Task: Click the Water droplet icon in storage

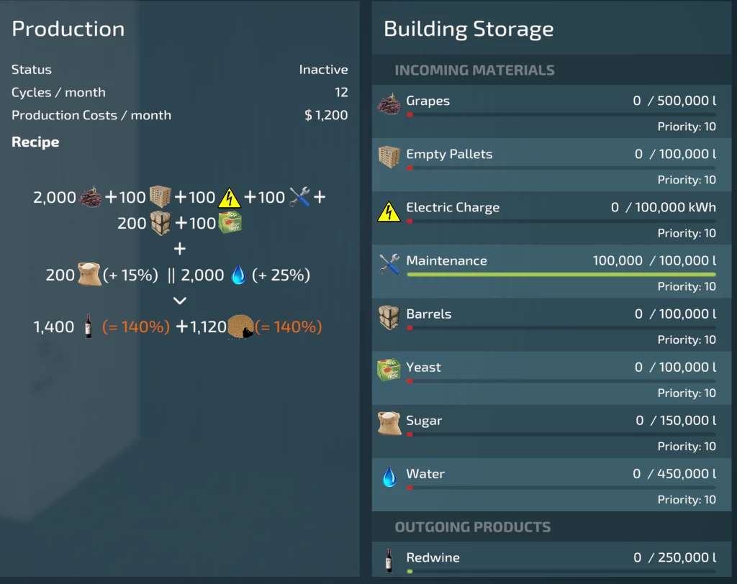Action: tap(389, 476)
